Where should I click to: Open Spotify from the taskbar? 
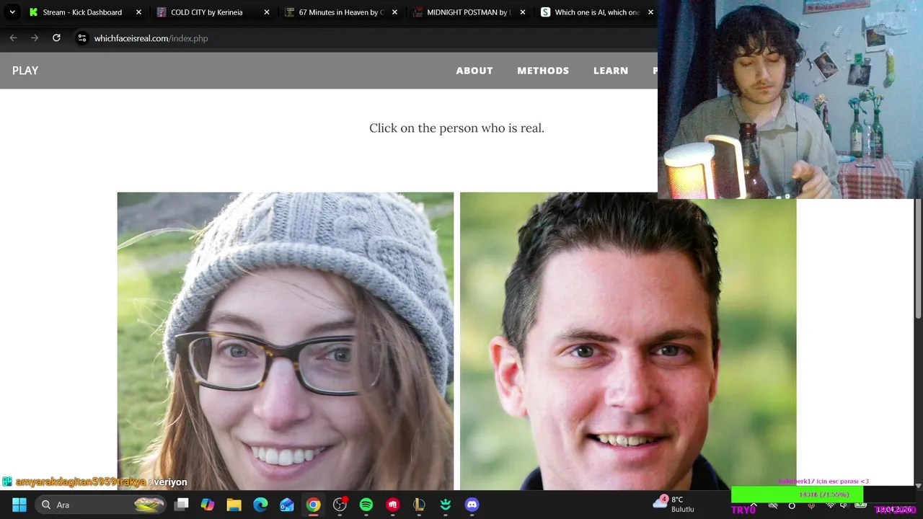click(366, 505)
